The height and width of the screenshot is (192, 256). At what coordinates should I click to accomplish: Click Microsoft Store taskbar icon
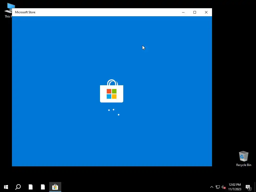[x=55, y=187]
